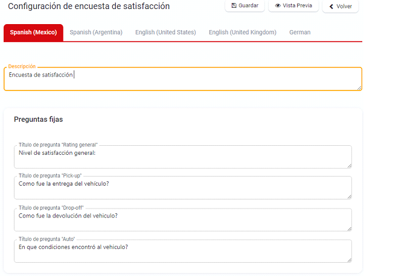Viewport: 396px width, 279px height.
Task: Click the "Drop-off" textarea resize handle
Action: click(349, 228)
